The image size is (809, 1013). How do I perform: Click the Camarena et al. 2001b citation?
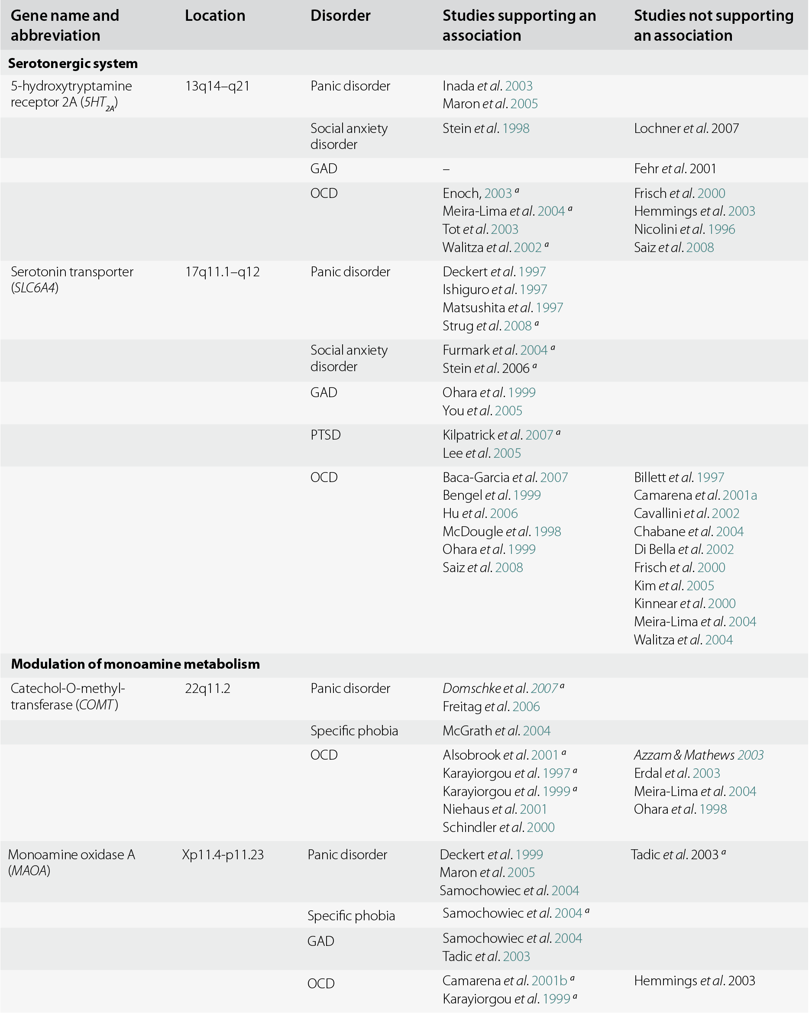[549, 981]
